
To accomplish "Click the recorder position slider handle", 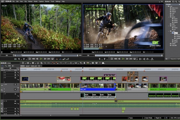I will (109, 55).
